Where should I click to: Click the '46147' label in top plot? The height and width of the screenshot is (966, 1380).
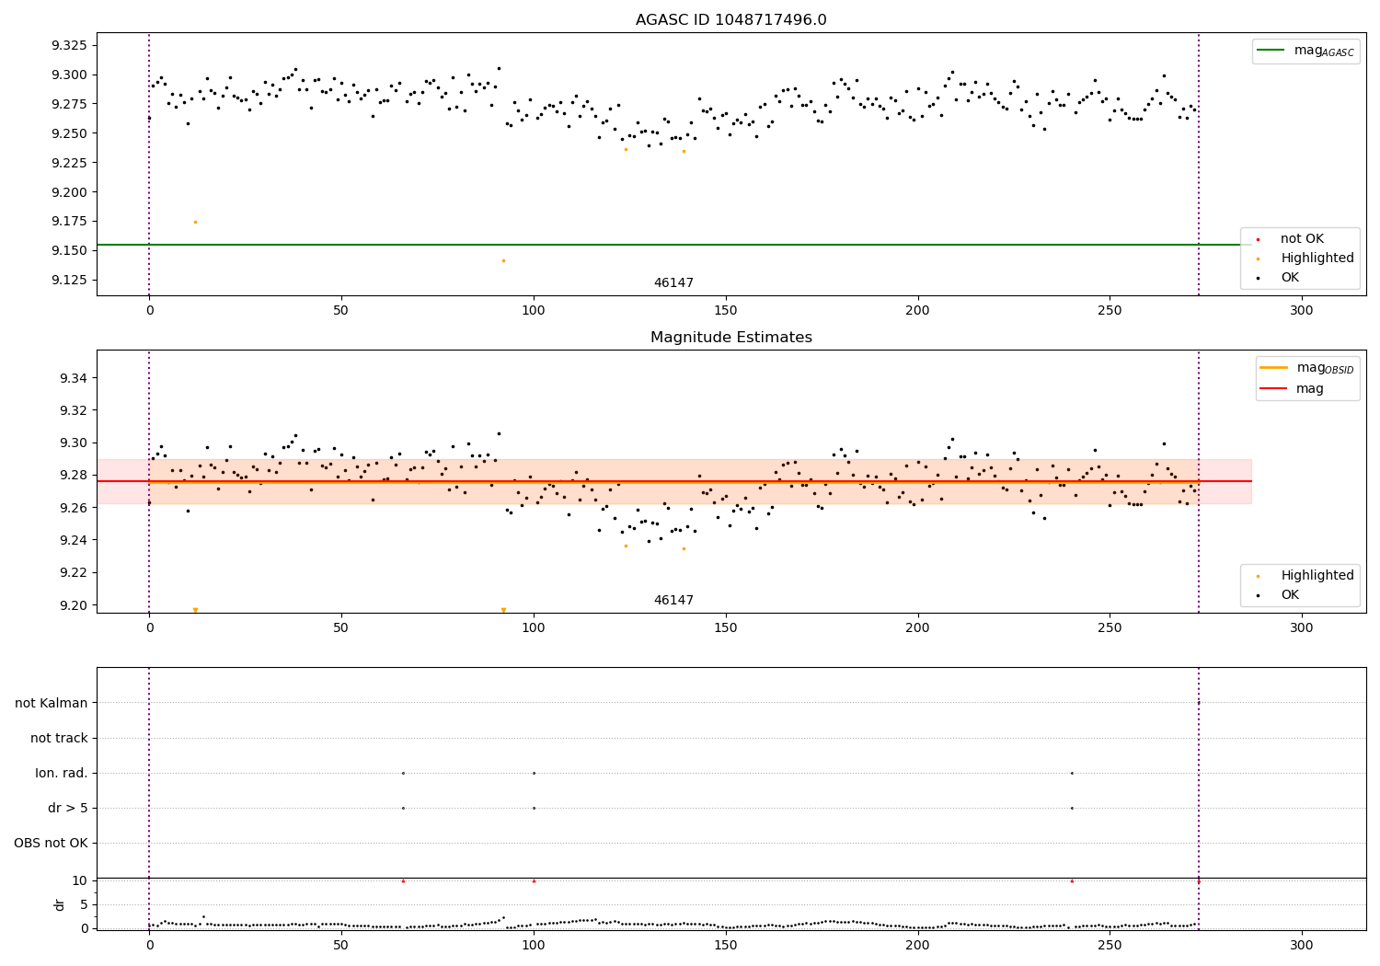[x=673, y=283]
